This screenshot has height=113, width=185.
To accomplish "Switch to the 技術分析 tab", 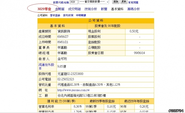I will pyautogui.click(x=91, y=9).
